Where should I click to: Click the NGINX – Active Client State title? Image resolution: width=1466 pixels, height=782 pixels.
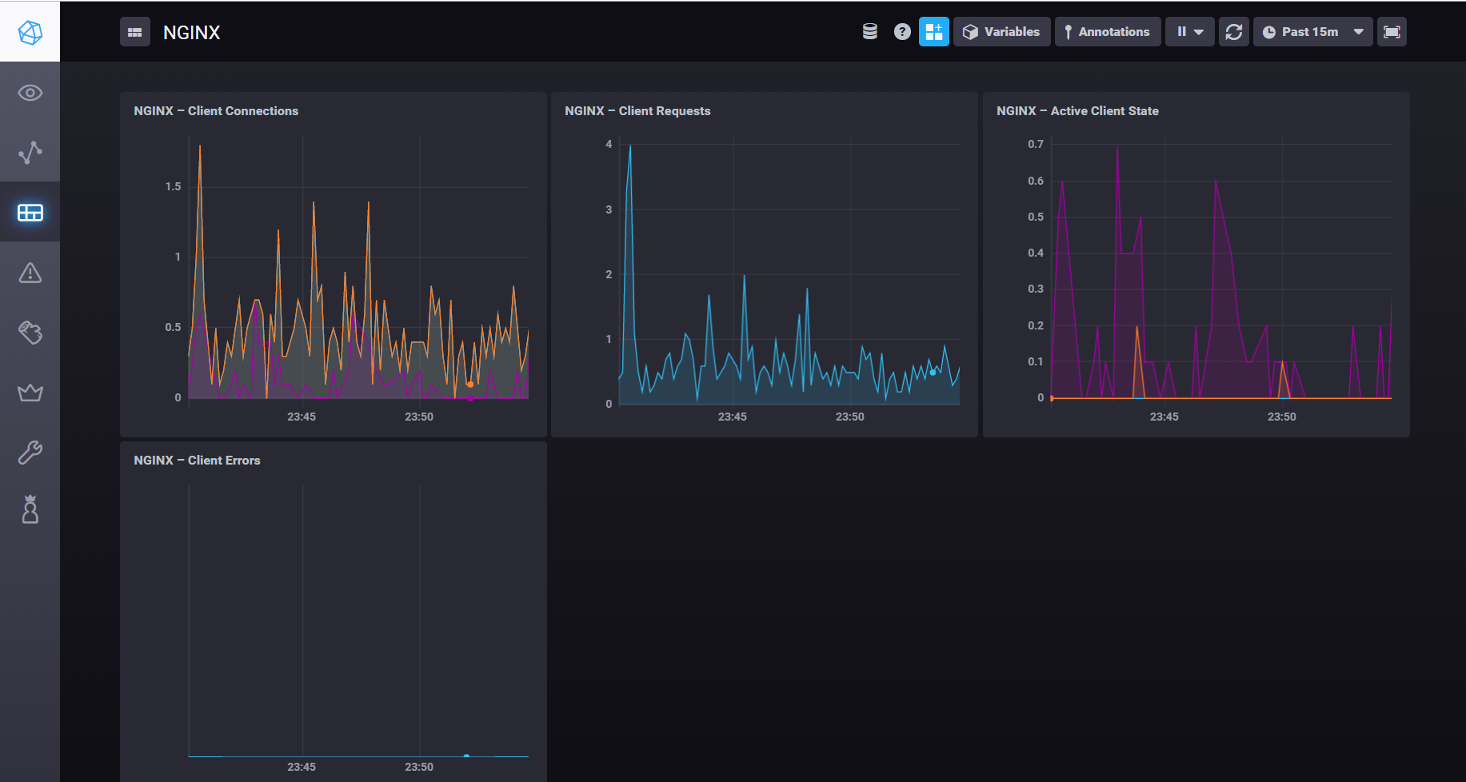tap(1077, 111)
